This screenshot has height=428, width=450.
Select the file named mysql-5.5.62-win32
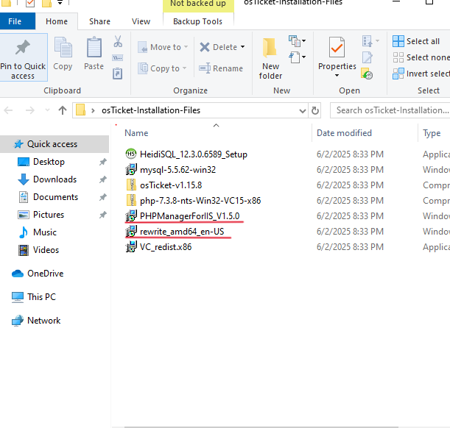(177, 170)
